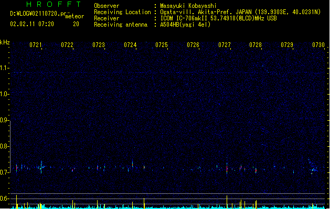330x209 pixels.
Task: Click the 0.8 kHz axis label
Action: click(5, 146)
